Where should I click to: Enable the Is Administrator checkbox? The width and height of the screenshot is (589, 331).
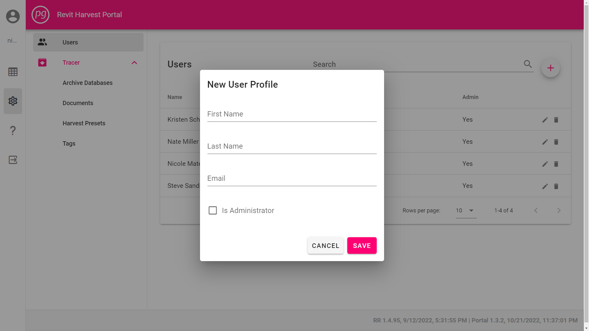(213, 210)
